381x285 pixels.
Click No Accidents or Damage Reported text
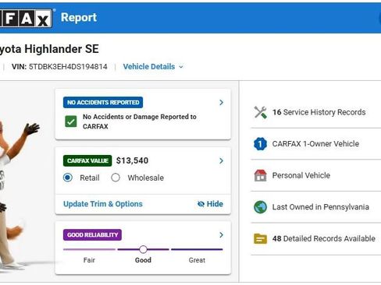tap(140, 121)
